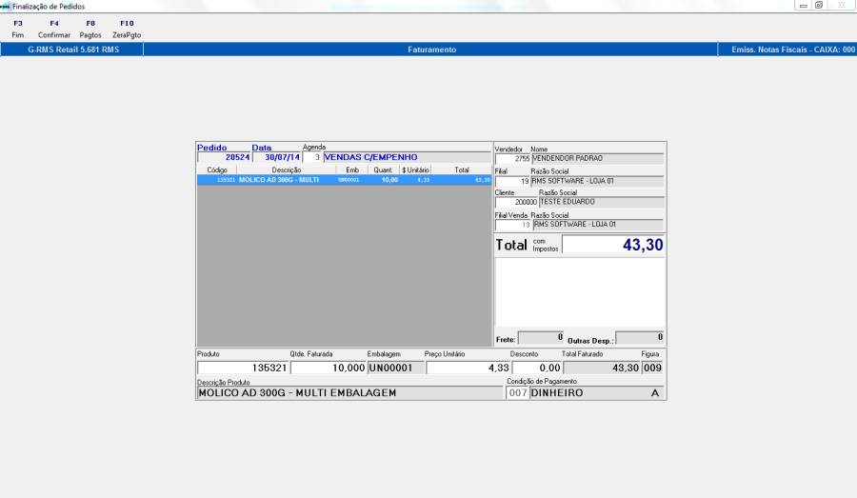Click the Quant. column header
This screenshot has width=857, height=498.
383,170
